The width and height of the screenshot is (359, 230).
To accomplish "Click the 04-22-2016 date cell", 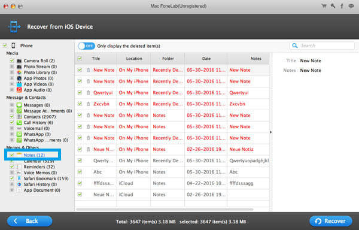I will 206,183.
